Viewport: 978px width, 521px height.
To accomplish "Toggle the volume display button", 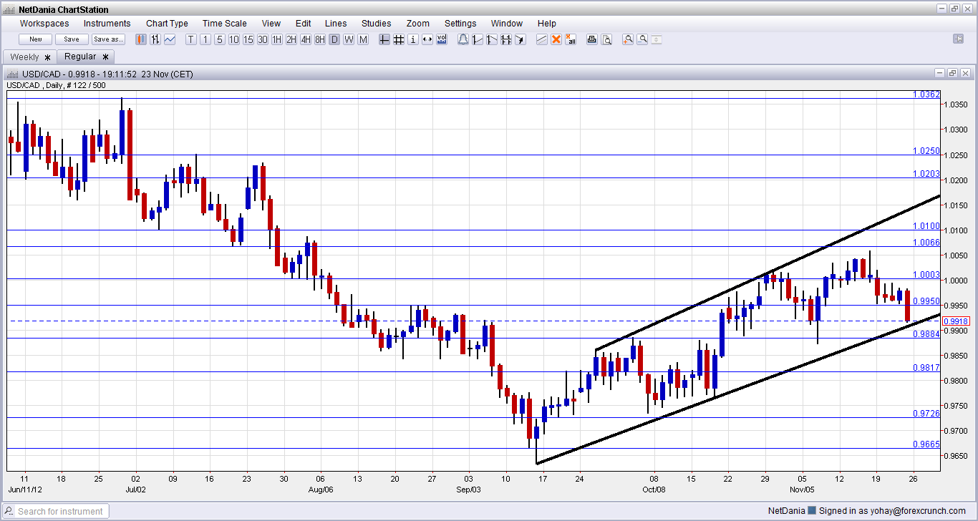I will click(442, 39).
